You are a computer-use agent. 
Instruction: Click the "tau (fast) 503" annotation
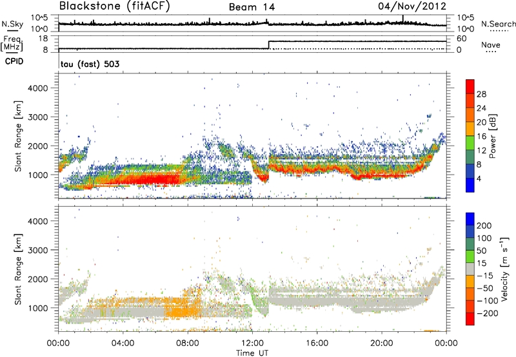point(90,64)
